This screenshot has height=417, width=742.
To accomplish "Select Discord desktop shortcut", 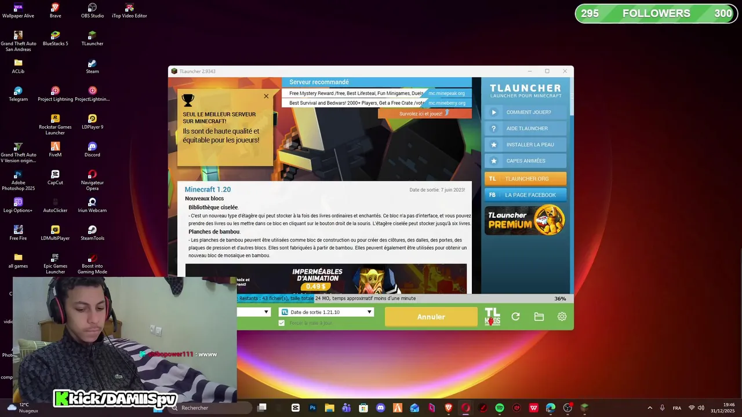I will coord(92,149).
